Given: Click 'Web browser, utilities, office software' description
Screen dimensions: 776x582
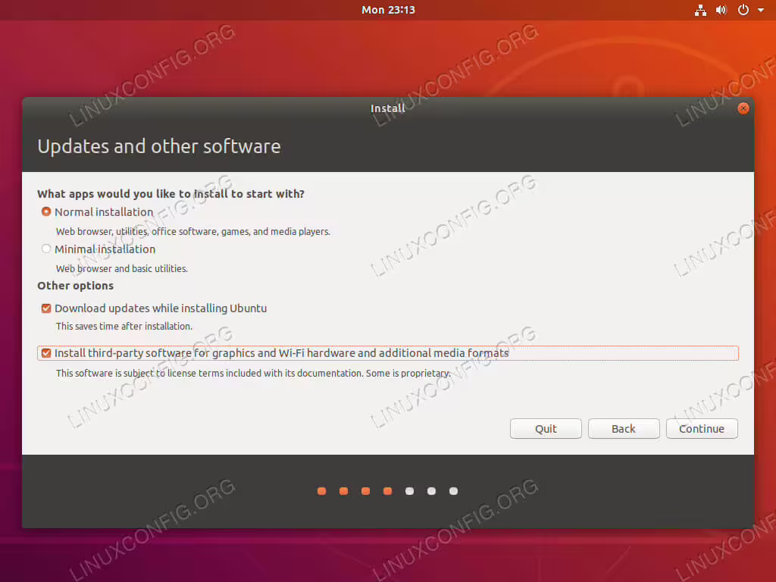Looking at the screenshot, I should coord(193,232).
